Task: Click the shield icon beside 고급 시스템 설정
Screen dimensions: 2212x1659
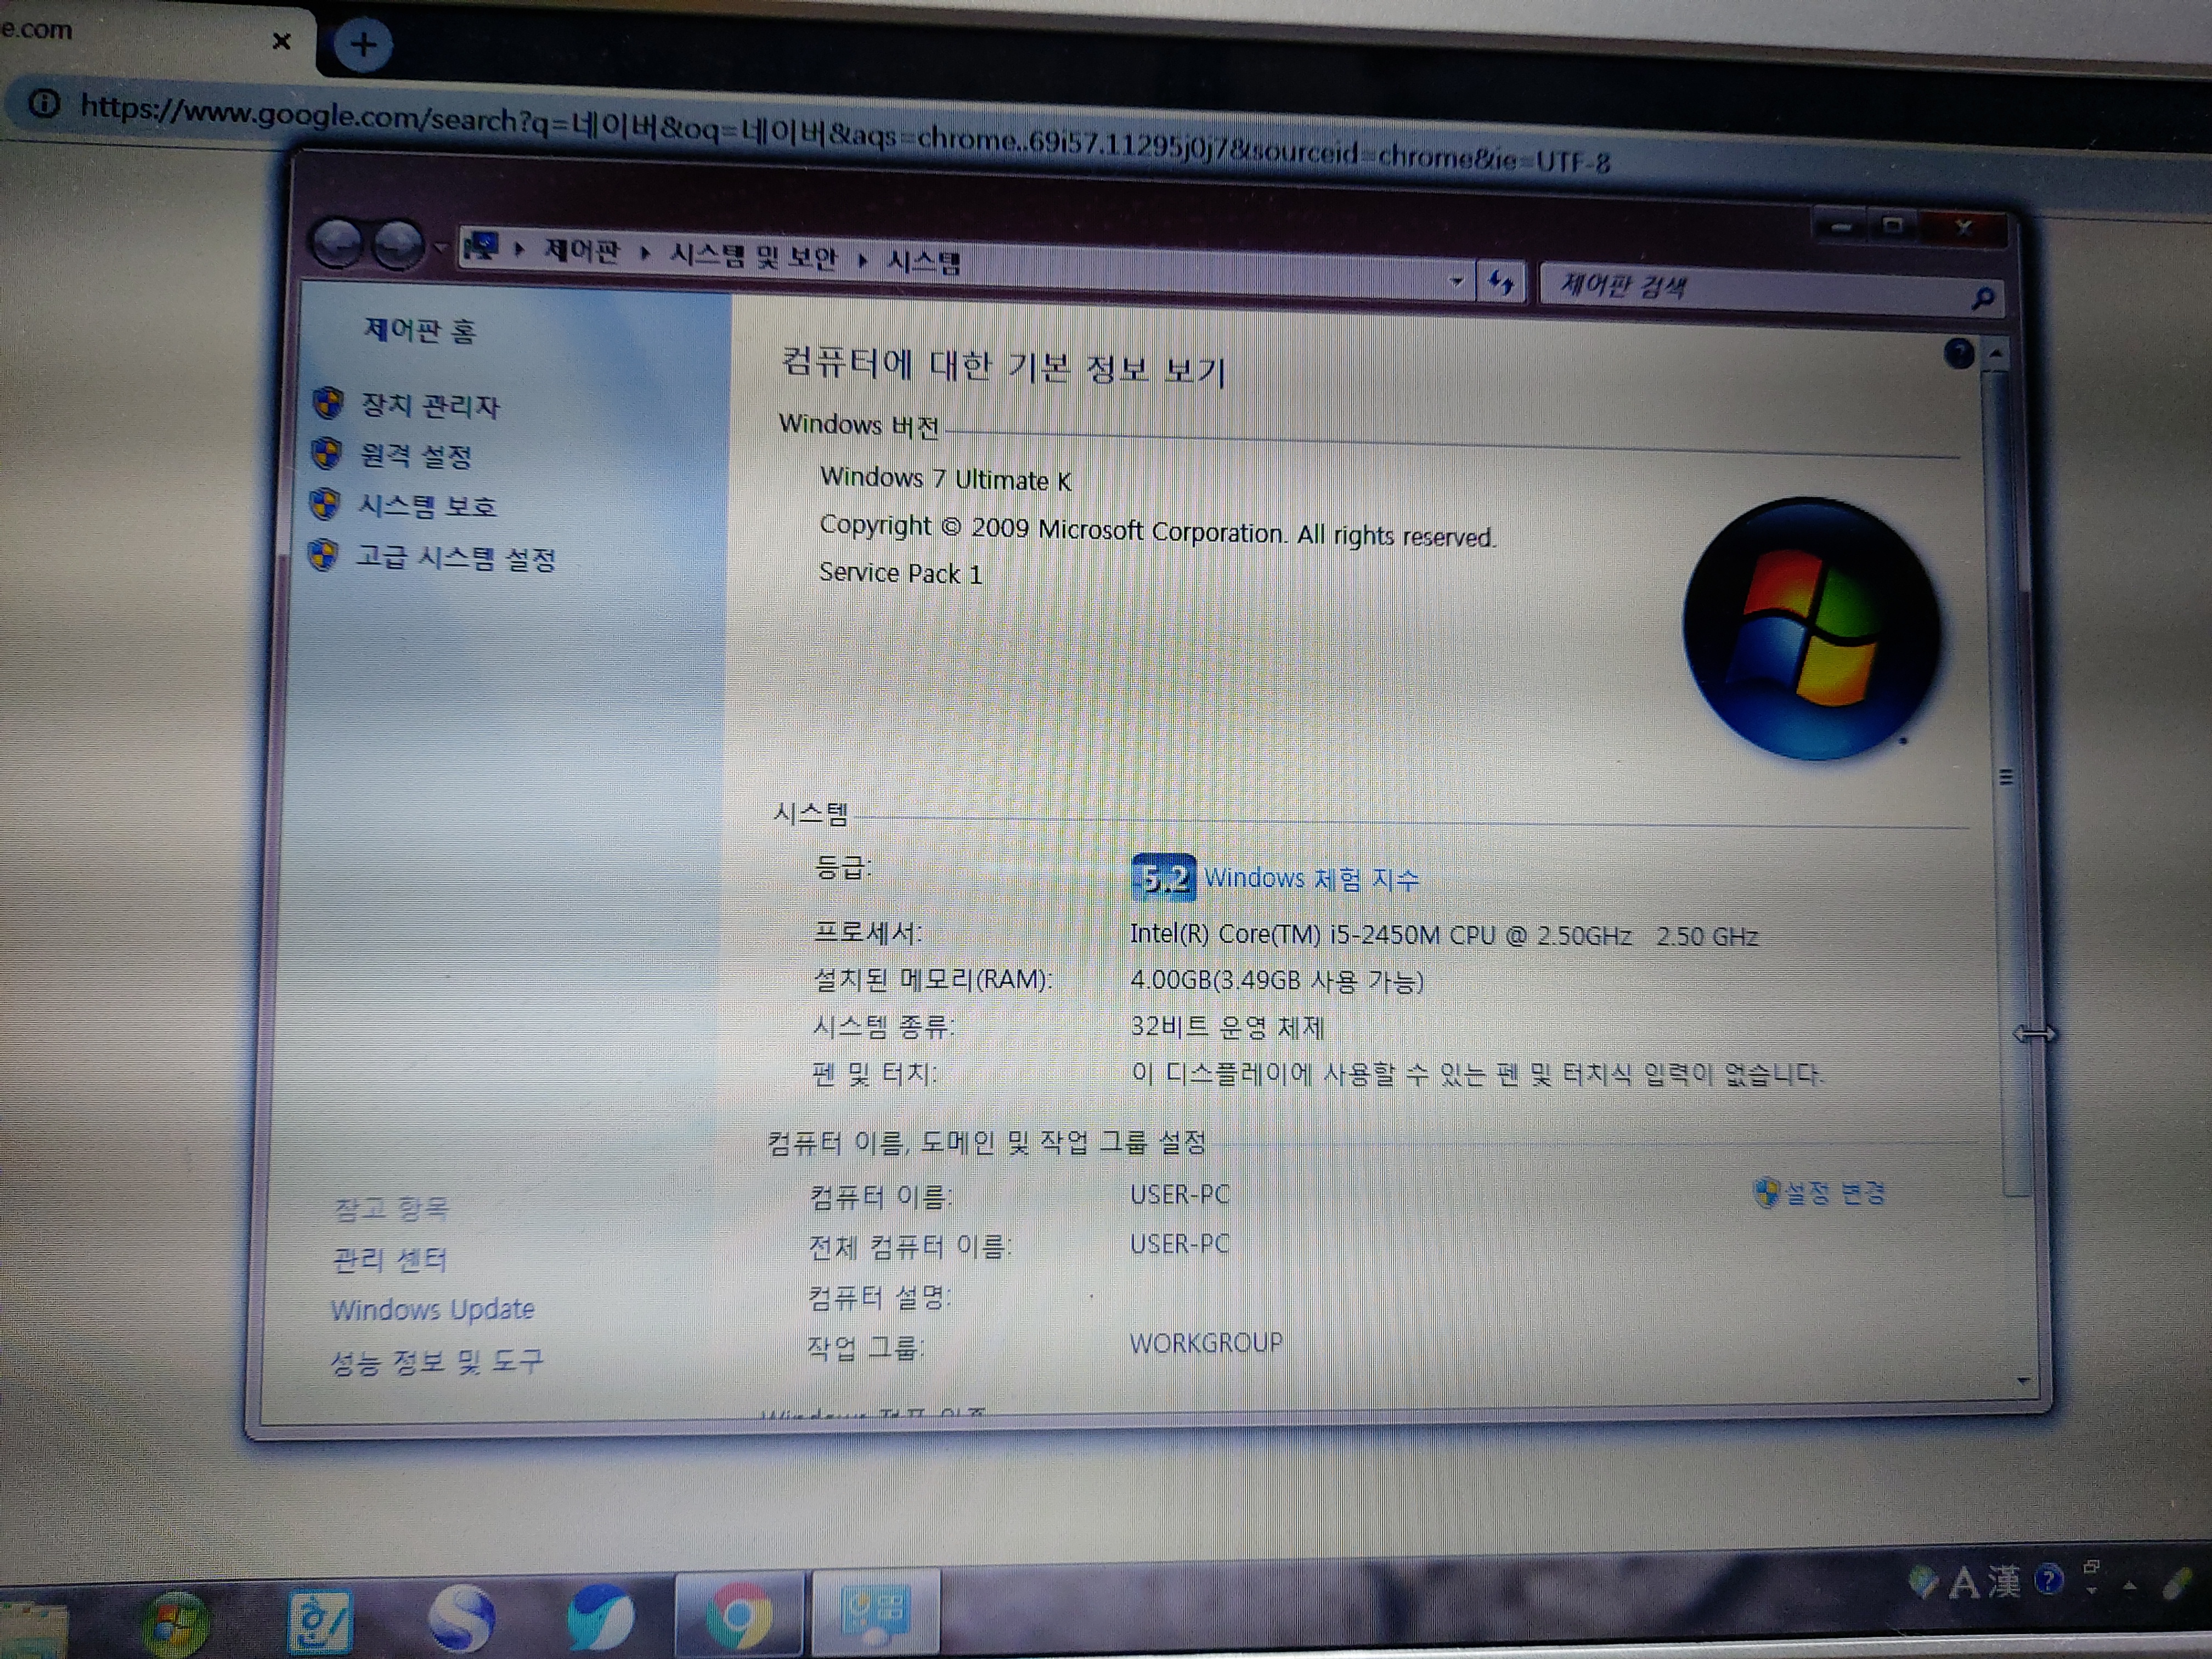Action: tap(322, 554)
